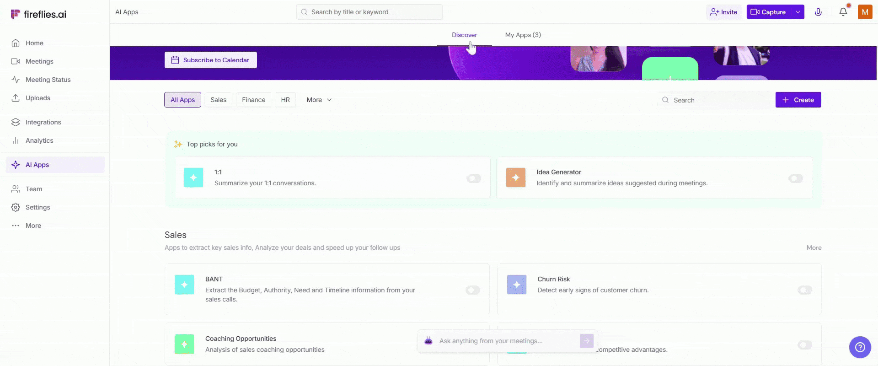The image size is (878, 366).
Task: Open the BANT app title
Action: coord(214,279)
